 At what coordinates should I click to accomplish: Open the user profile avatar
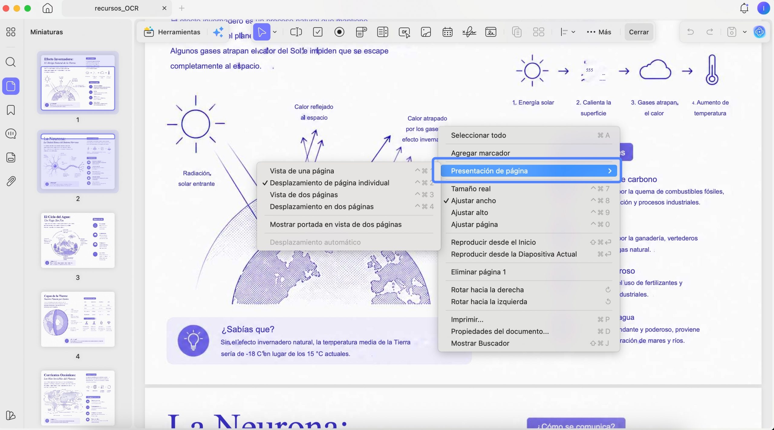pos(763,8)
